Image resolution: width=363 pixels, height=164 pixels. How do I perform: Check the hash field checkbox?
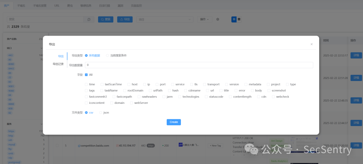click(x=170, y=90)
